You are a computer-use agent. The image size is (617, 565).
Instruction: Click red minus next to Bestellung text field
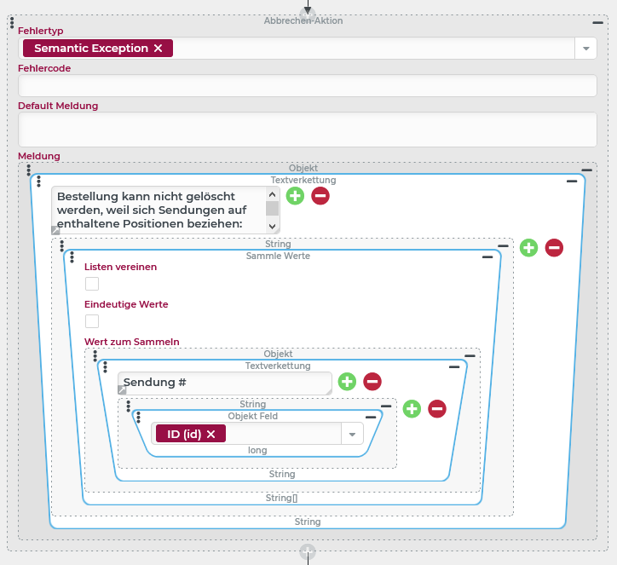(x=320, y=196)
